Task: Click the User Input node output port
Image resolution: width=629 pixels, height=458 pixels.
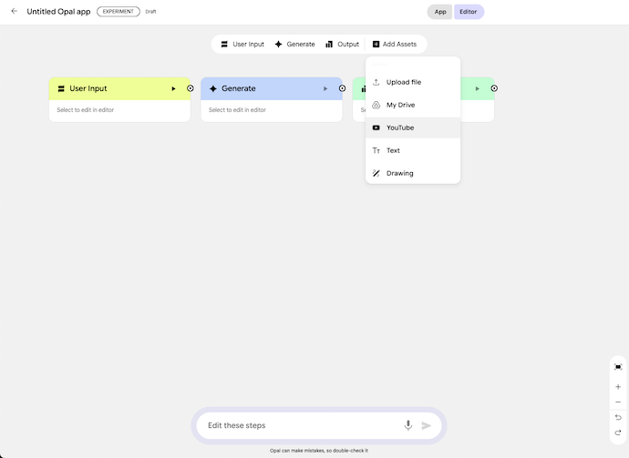Action: coord(191,88)
